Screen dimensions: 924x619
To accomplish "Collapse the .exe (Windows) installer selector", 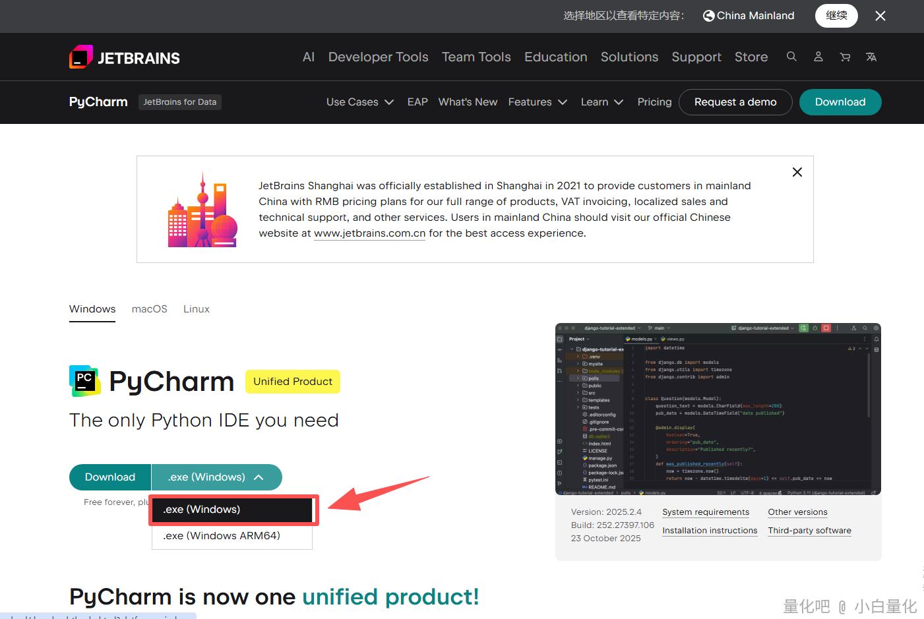I will point(216,477).
